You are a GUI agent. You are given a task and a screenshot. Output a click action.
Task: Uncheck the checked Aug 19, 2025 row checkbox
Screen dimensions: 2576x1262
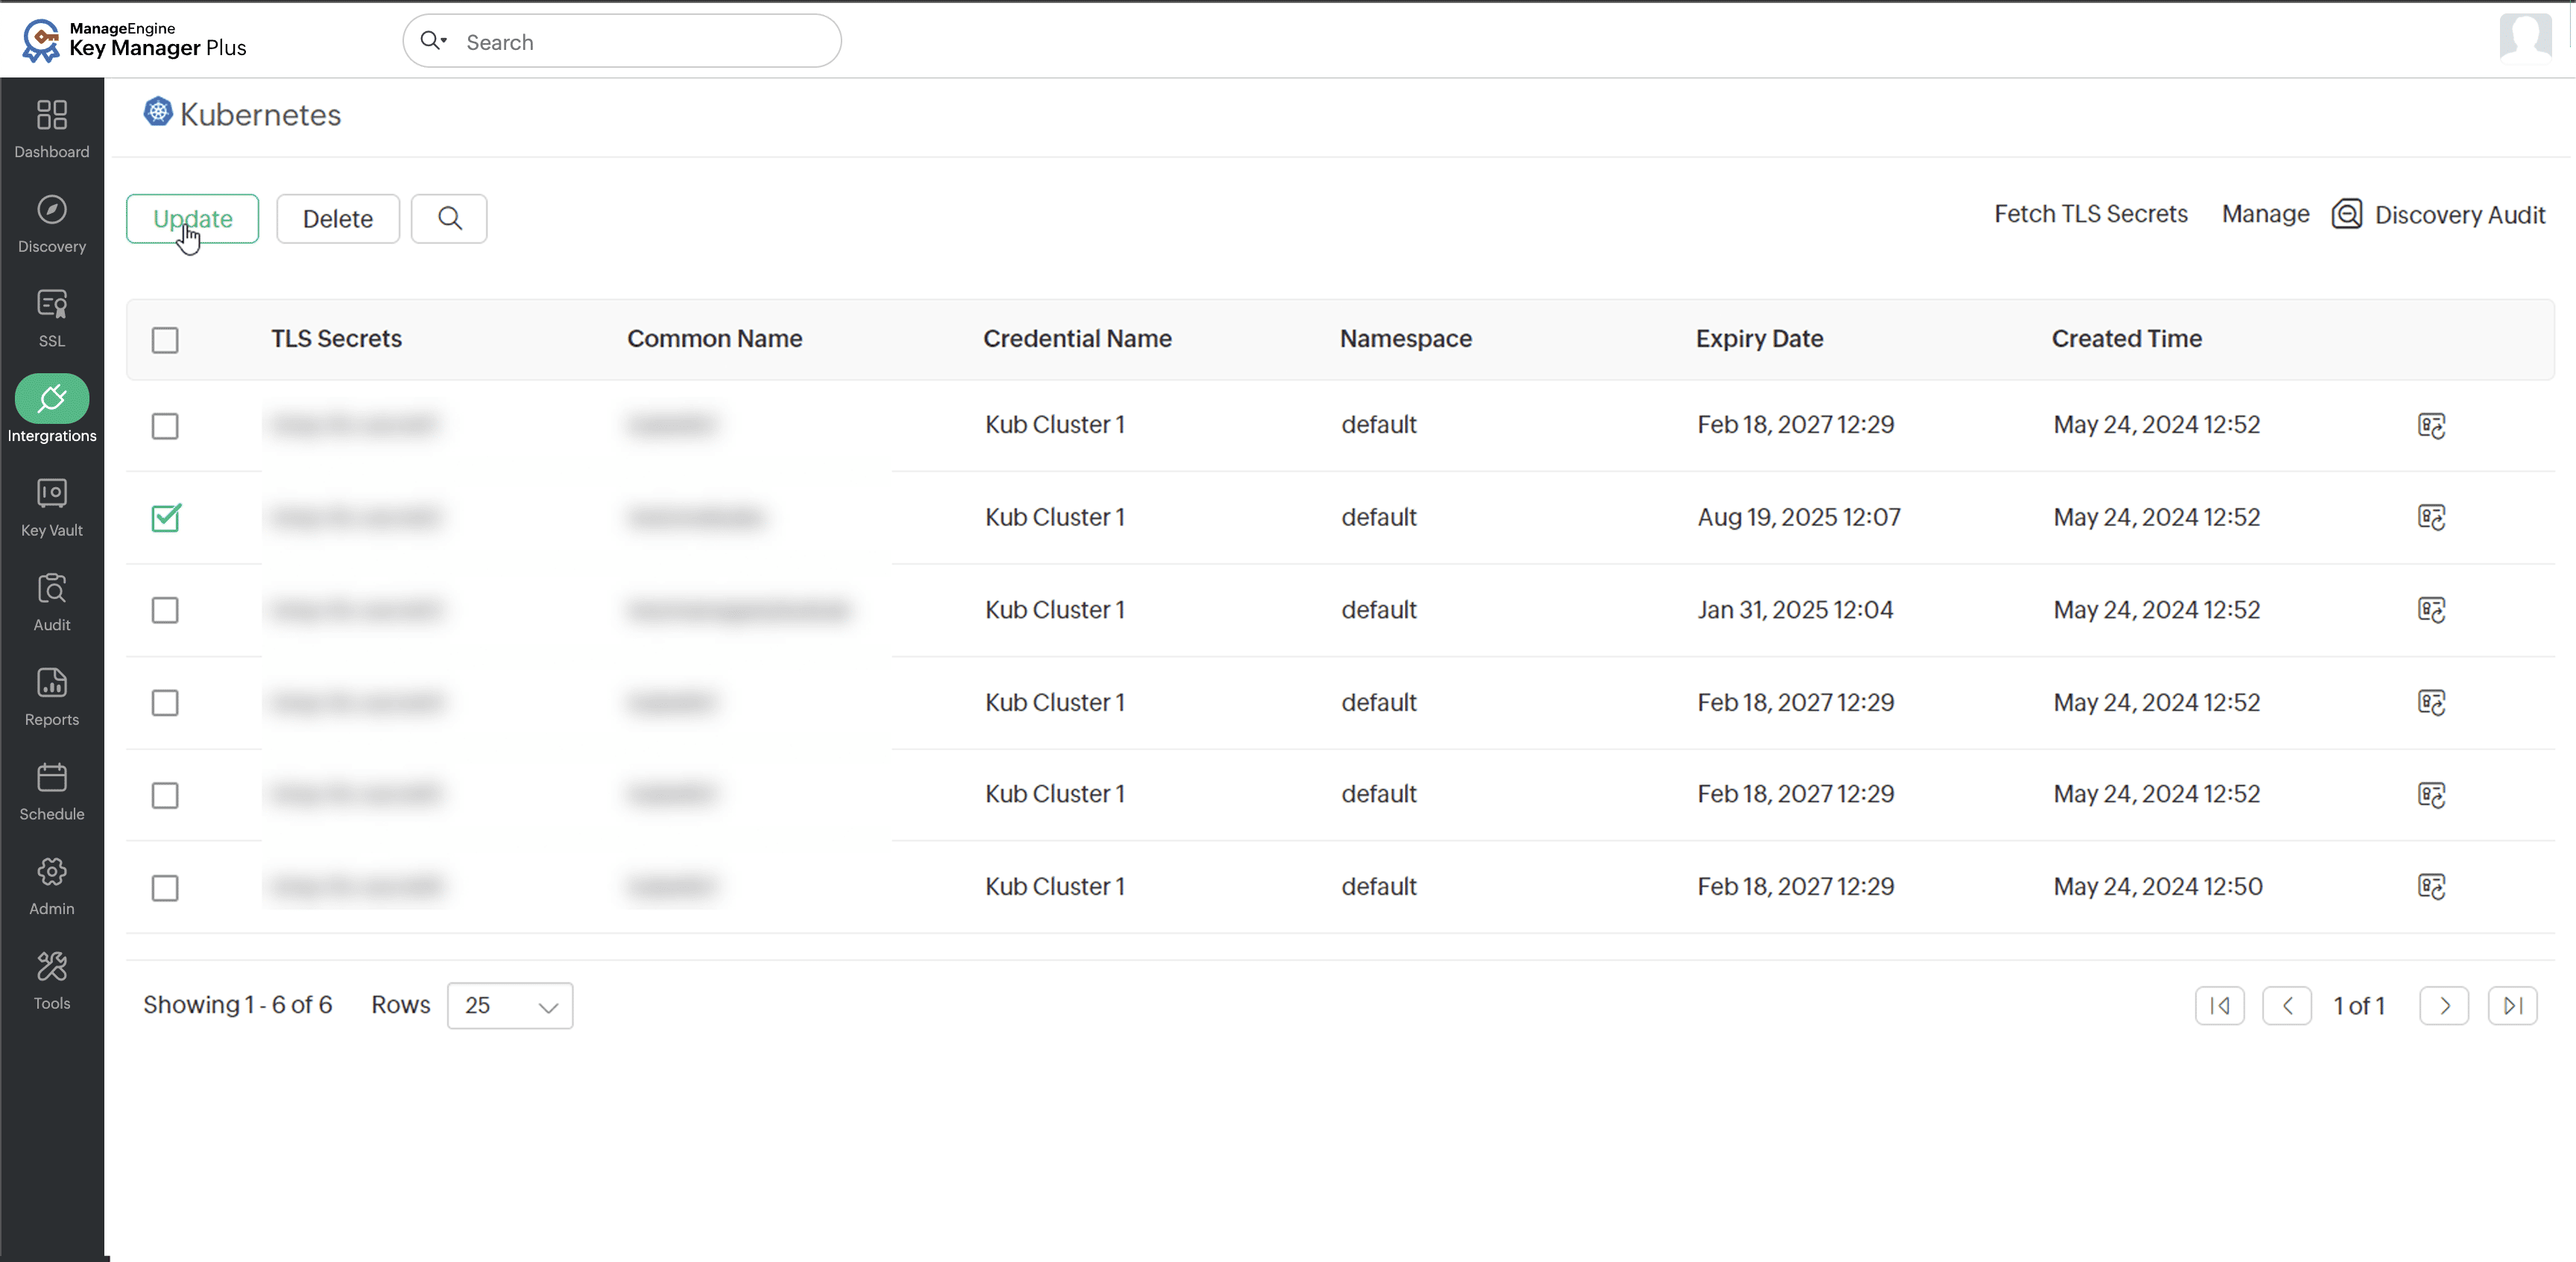pos(166,518)
